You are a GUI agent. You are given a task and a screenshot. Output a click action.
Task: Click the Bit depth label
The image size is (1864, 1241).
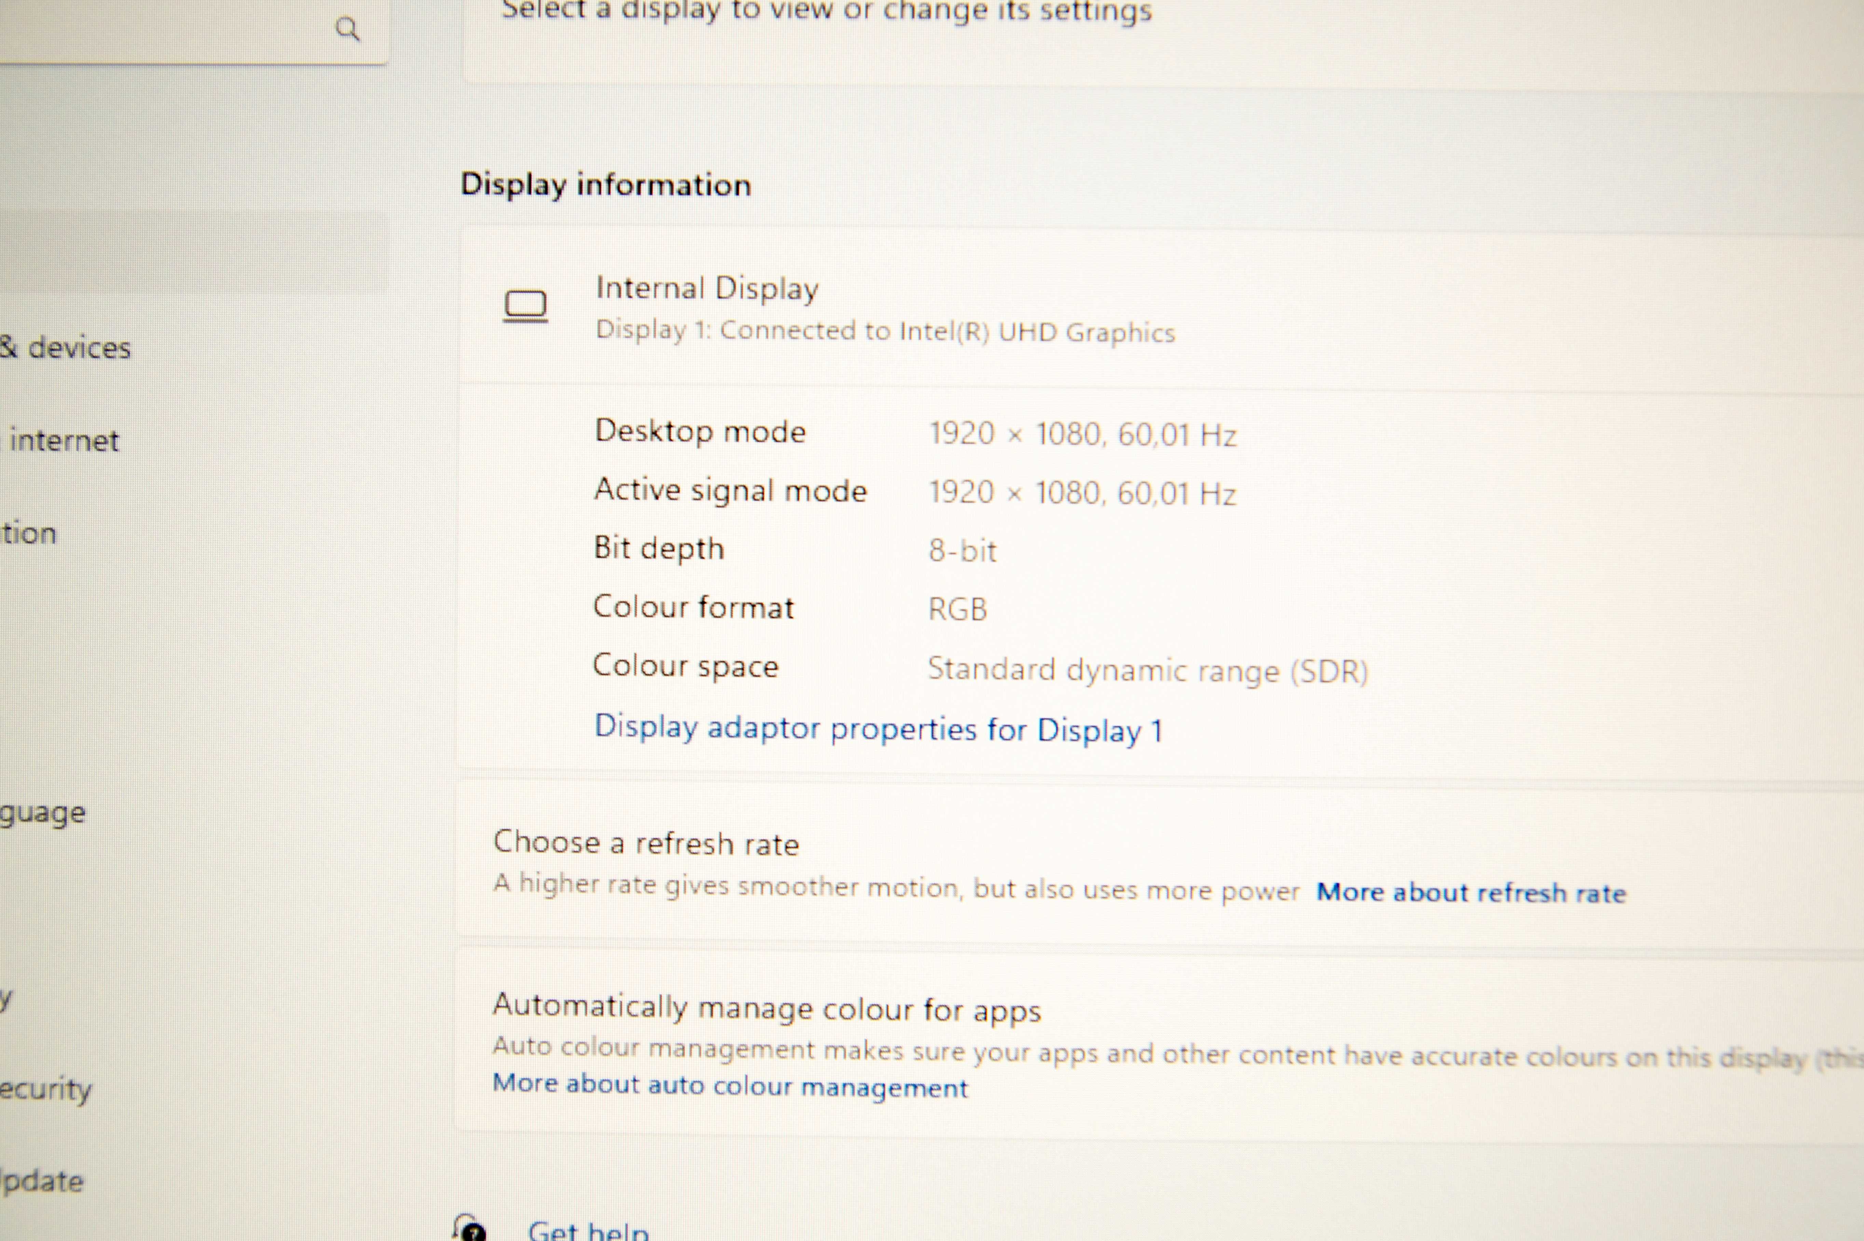[x=659, y=548]
